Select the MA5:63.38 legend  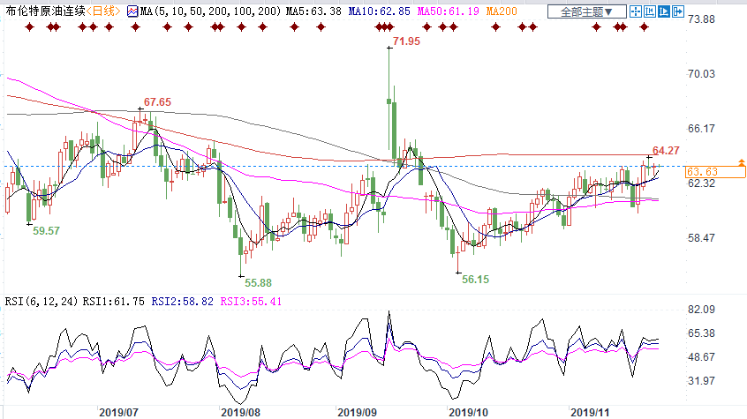point(313,11)
